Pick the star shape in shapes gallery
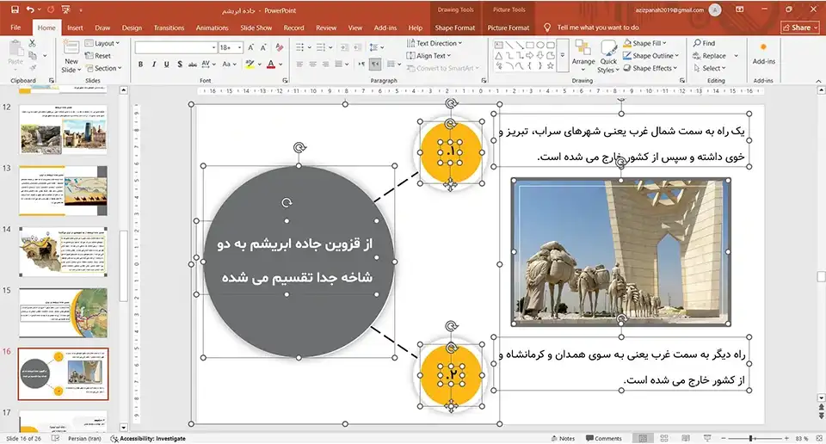Image resolution: width=826 pixels, height=444 pixels. [x=551, y=66]
